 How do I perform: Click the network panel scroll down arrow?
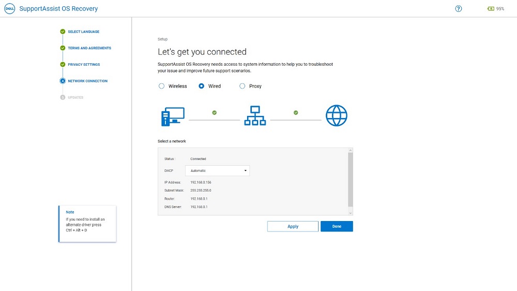(x=351, y=213)
